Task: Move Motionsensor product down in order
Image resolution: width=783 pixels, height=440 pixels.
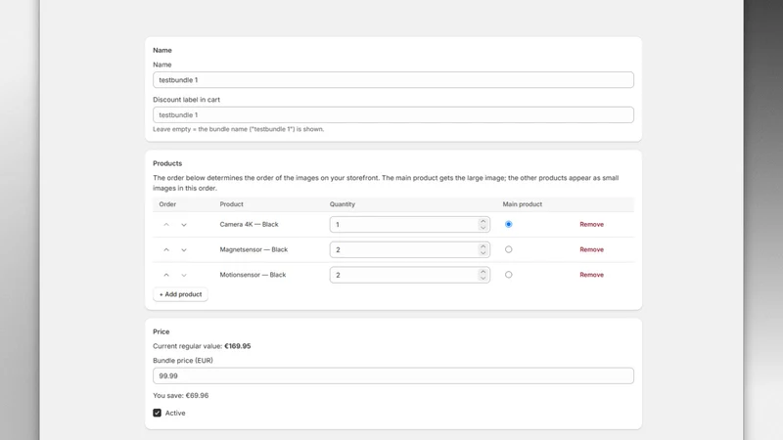Action: point(184,275)
